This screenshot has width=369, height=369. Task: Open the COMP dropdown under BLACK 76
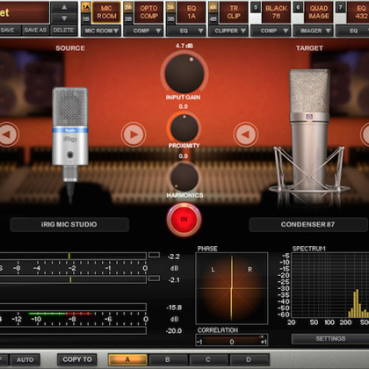tap(271, 31)
